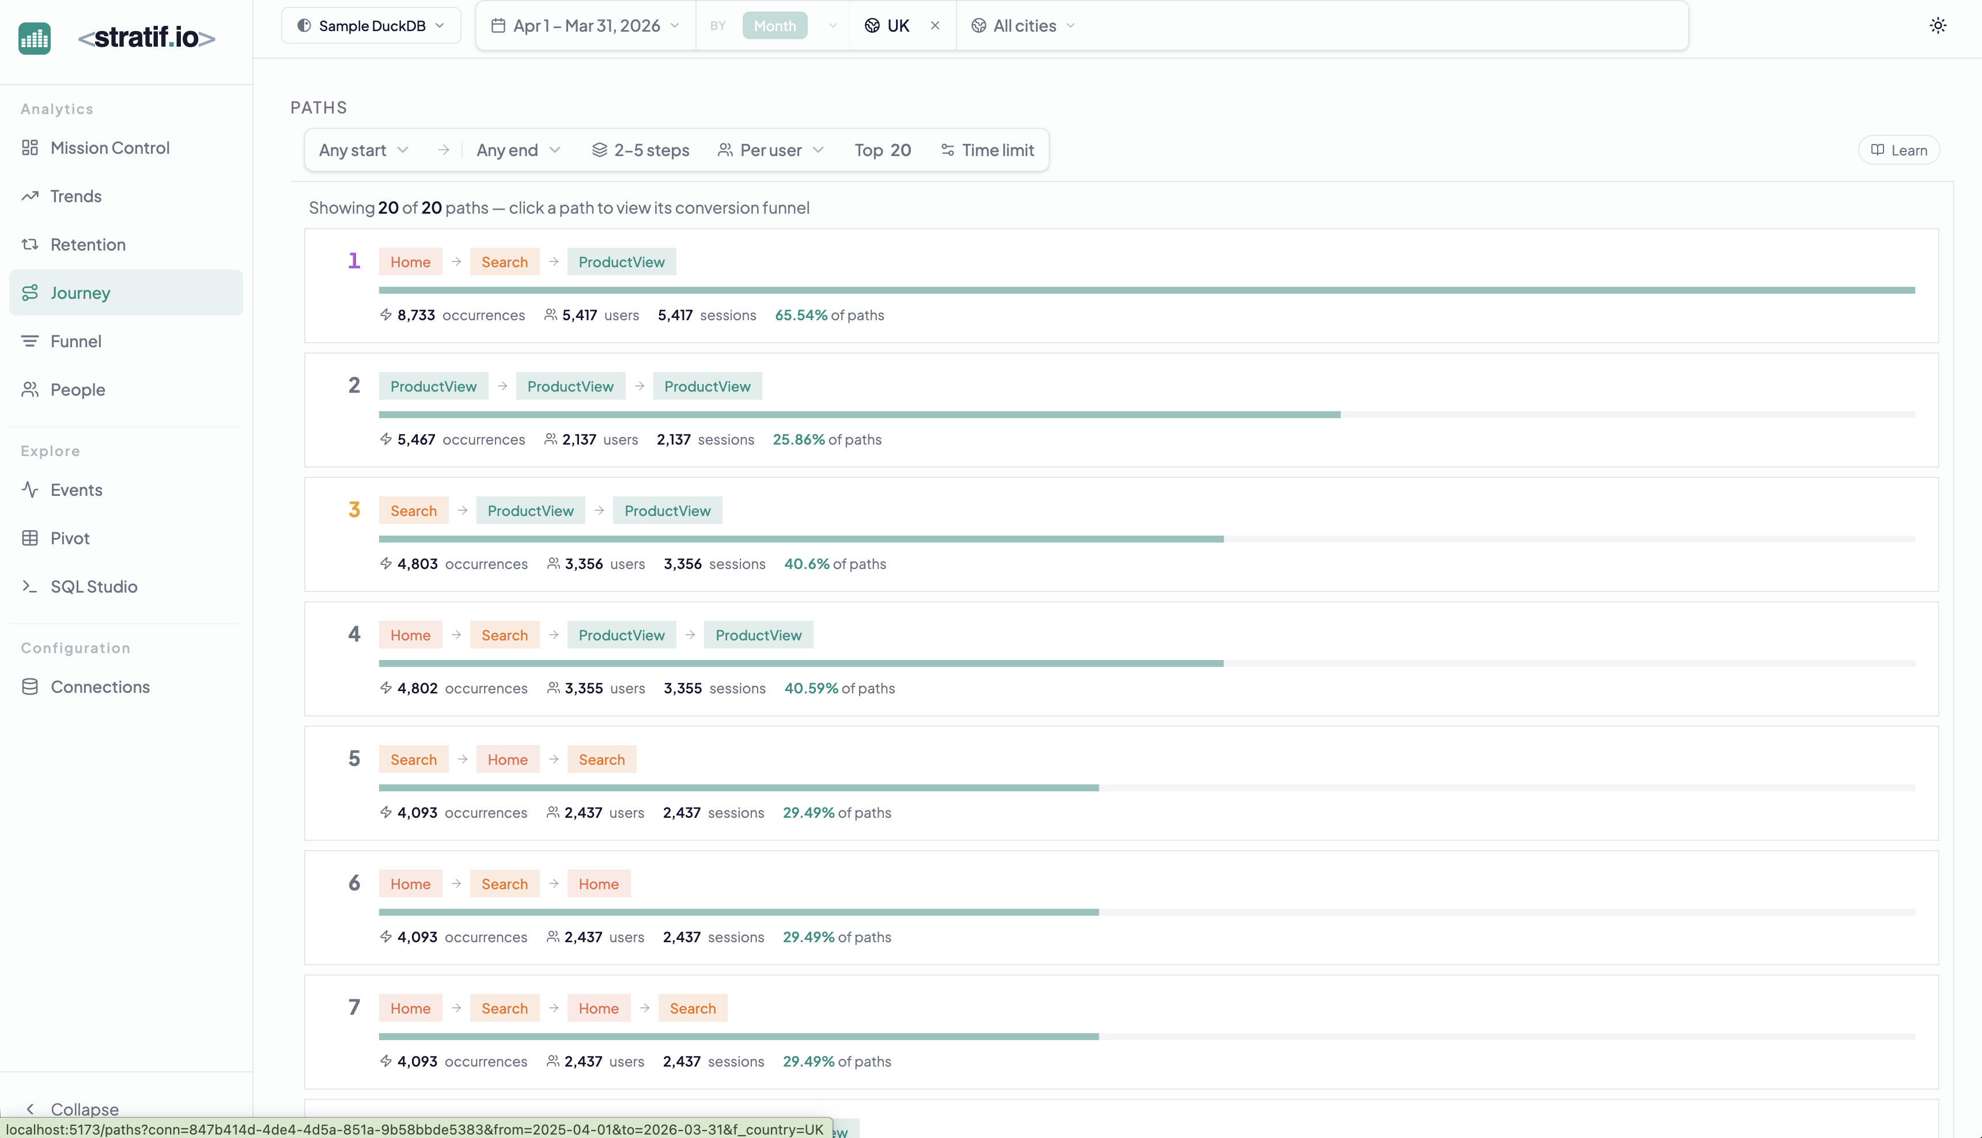Viewport: 1982px width, 1138px height.
Task: Open the Pivot explorer
Action: pyautogui.click(x=126, y=538)
